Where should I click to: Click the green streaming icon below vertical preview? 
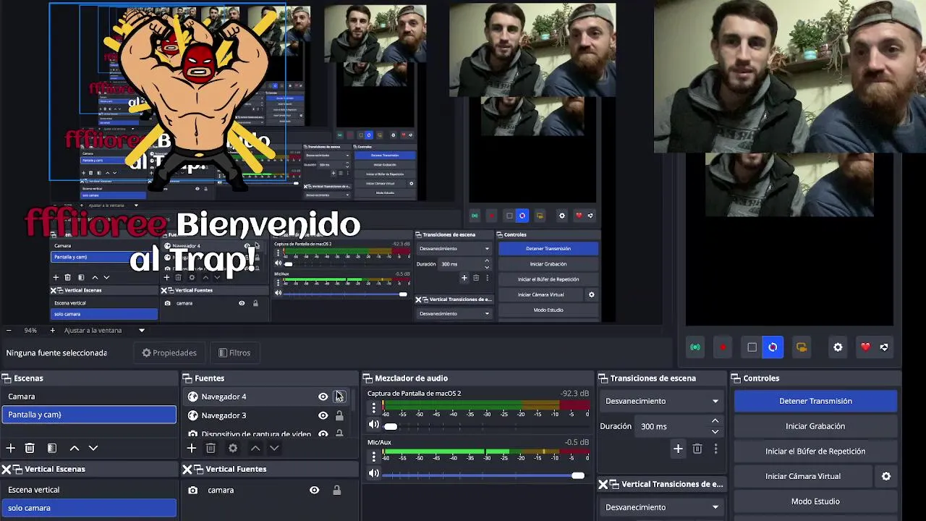pos(695,347)
